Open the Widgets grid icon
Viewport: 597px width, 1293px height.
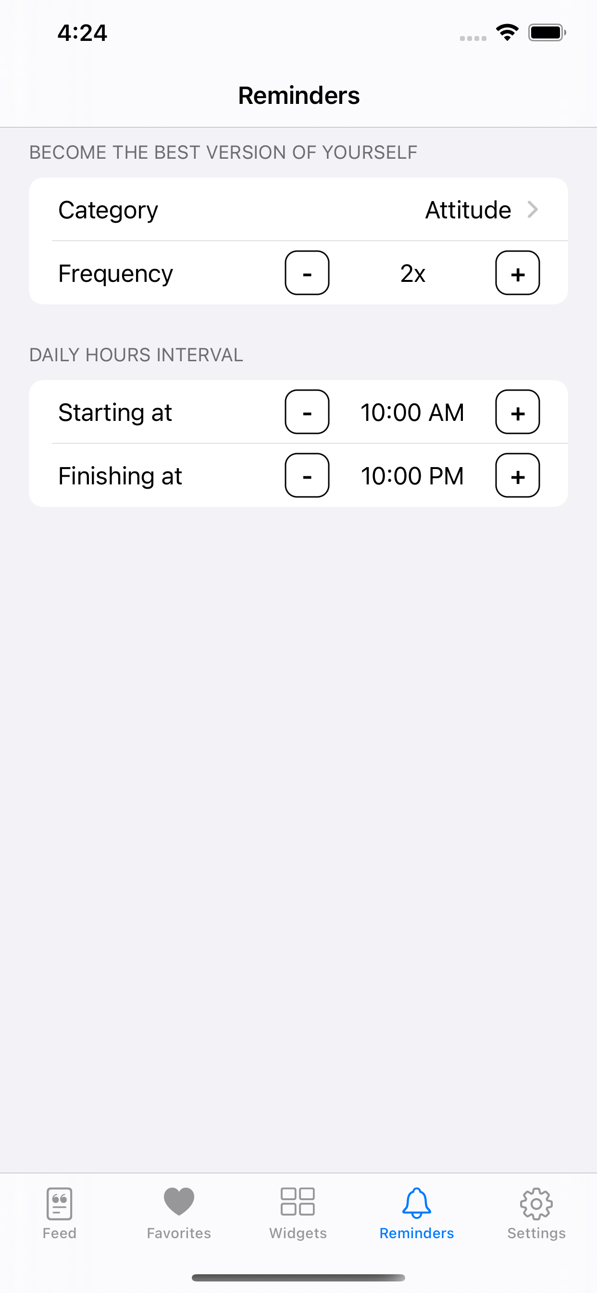[298, 1201]
